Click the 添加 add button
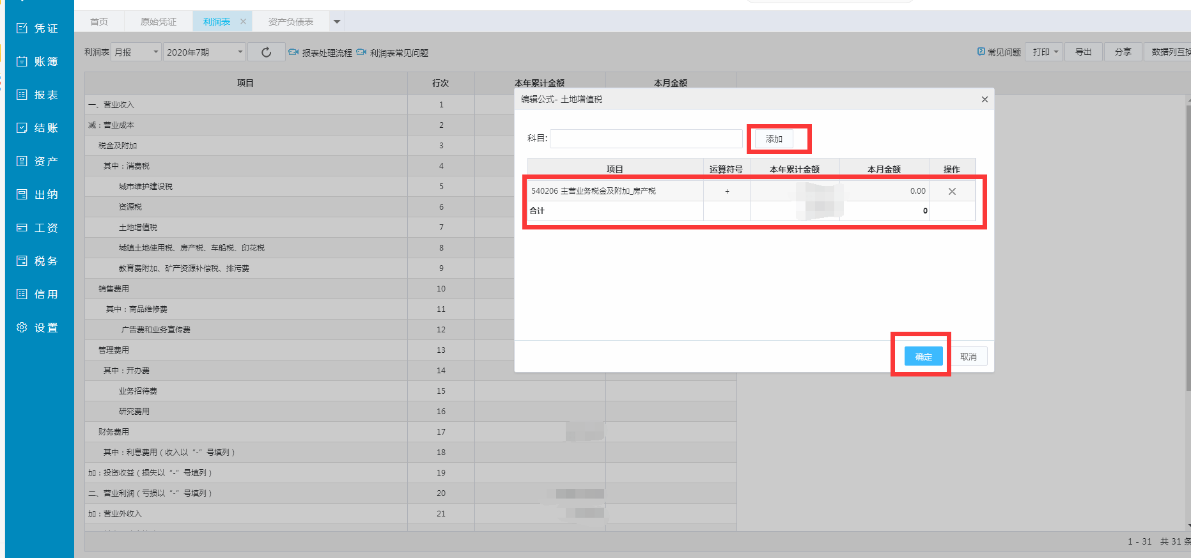 (774, 139)
